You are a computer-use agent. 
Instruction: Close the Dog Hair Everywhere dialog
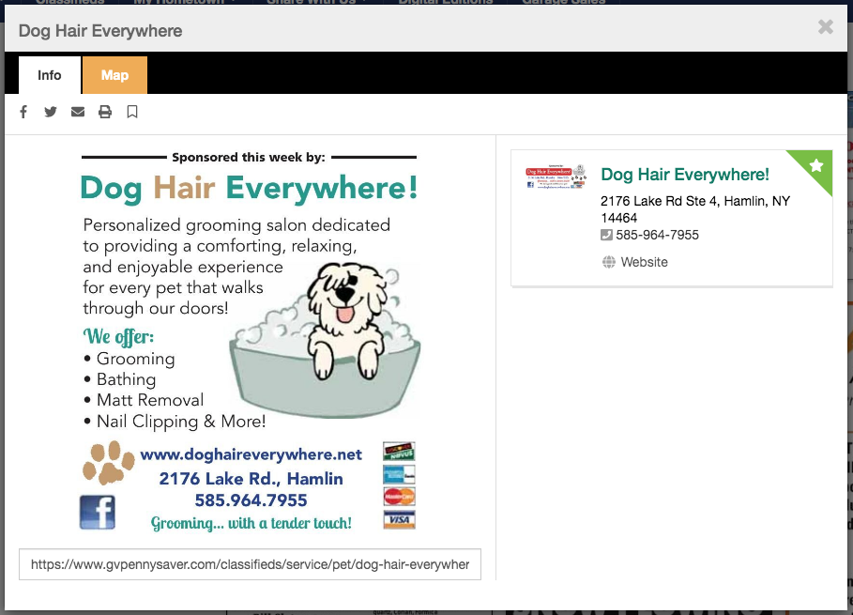click(x=825, y=26)
